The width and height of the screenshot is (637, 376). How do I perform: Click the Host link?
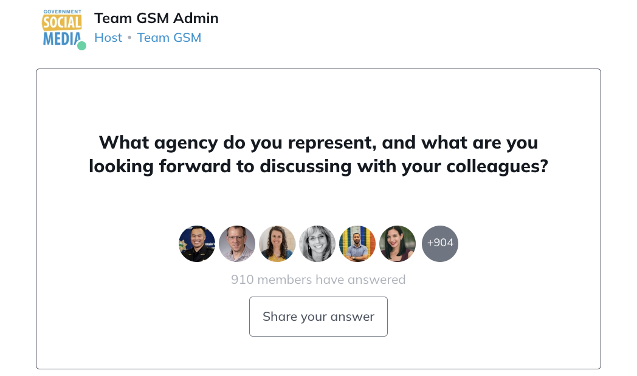coord(108,38)
